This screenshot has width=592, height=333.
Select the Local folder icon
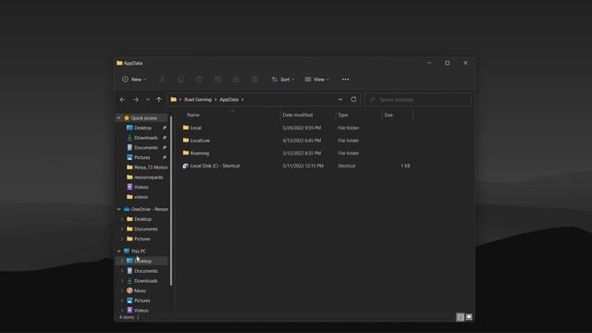186,128
